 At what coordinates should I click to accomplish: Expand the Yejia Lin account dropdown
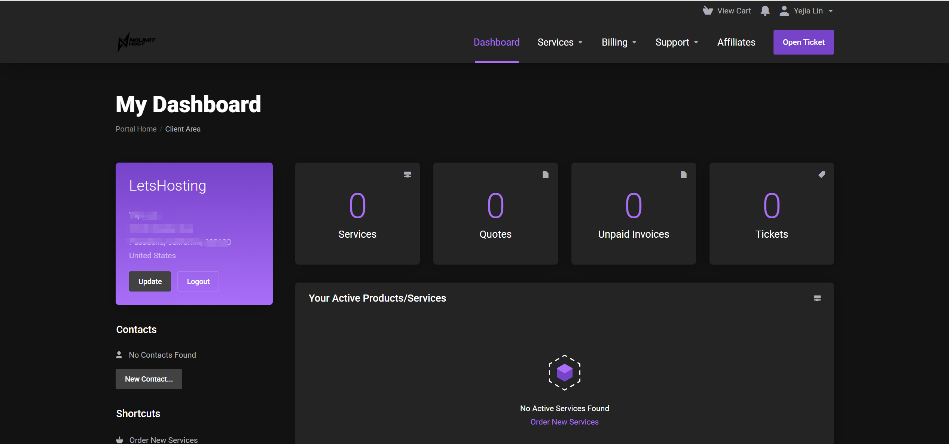pos(831,11)
